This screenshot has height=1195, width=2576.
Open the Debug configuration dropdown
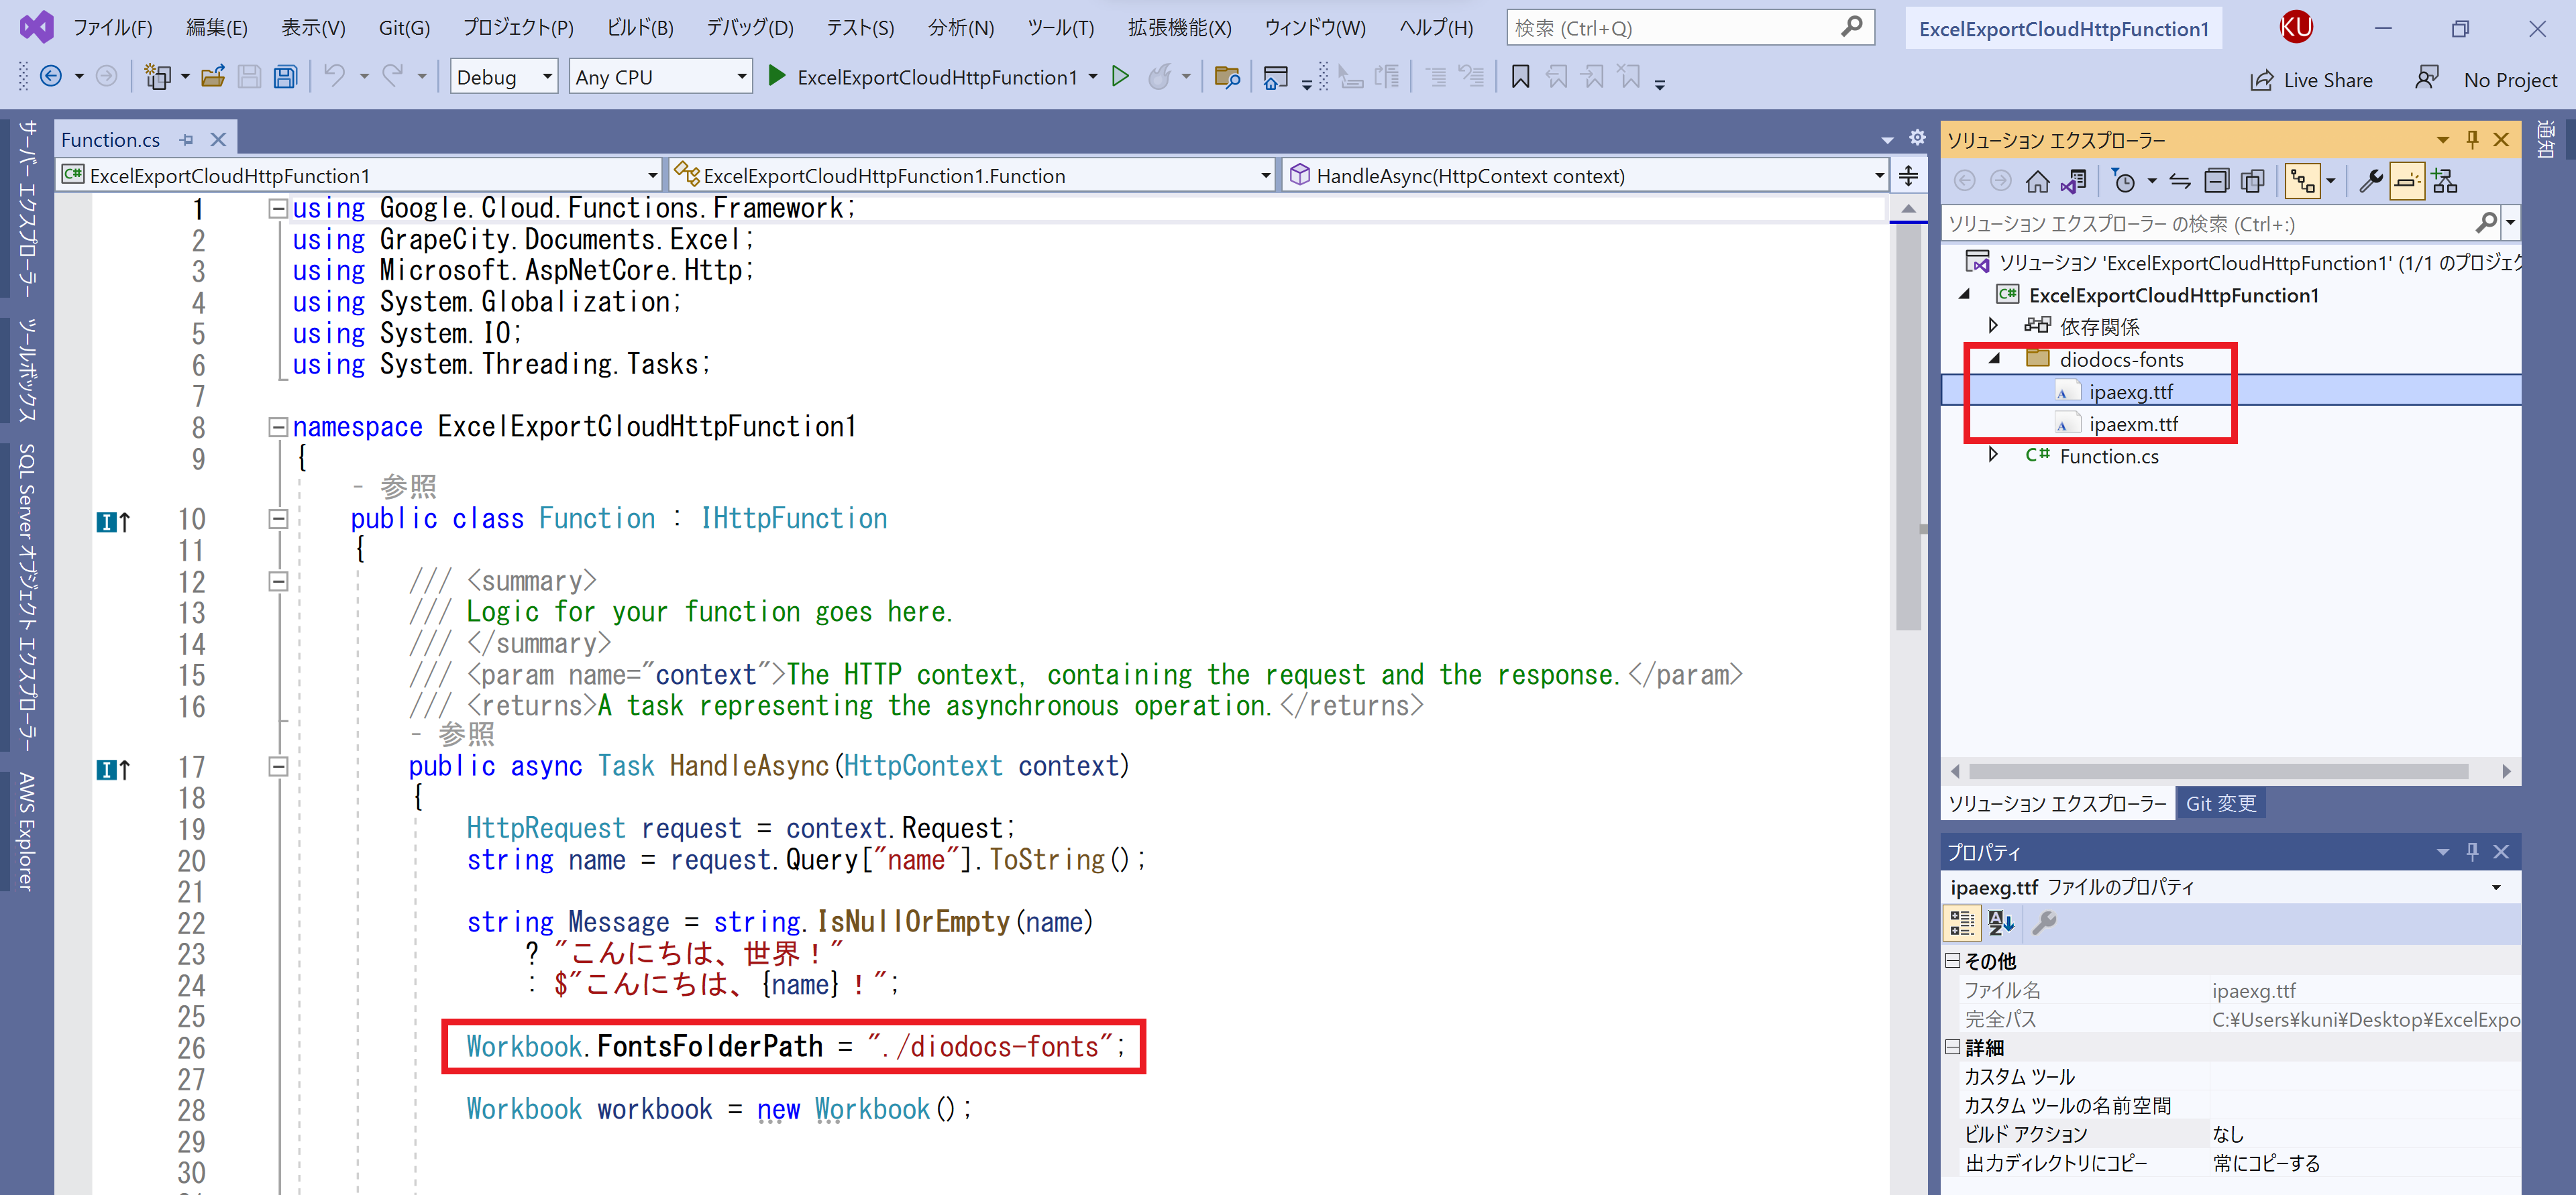(503, 77)
